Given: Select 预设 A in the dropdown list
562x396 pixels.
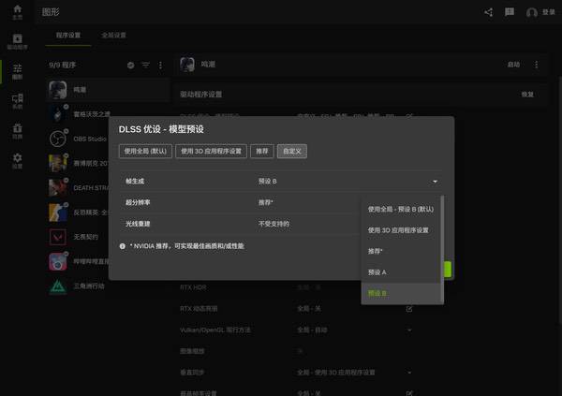Looking at the screenshot, I should click(x=400, y=272).
